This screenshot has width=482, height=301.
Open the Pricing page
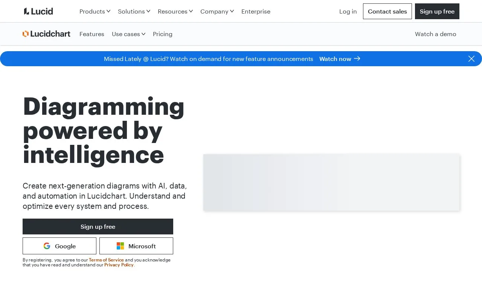click(163, 34)
